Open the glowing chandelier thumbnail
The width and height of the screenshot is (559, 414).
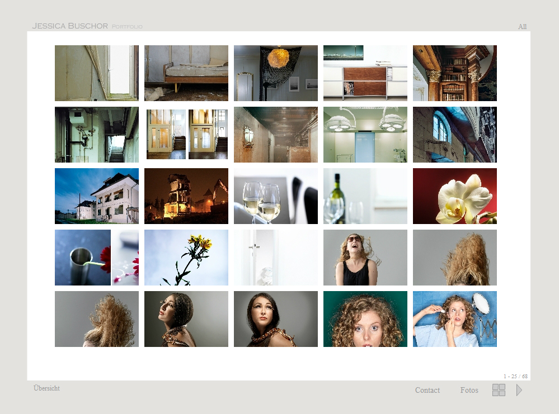[x=275, y=73]
